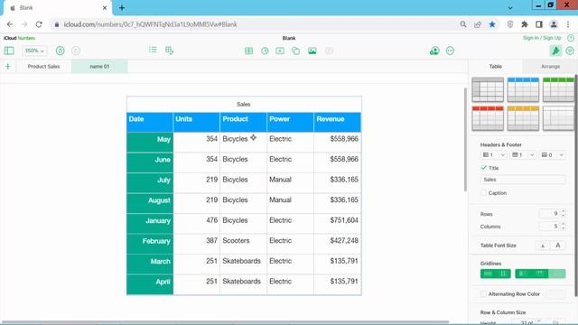Insert a chart using the chart icon
Screen dimensions: 578x325
(x=265, y=51)
